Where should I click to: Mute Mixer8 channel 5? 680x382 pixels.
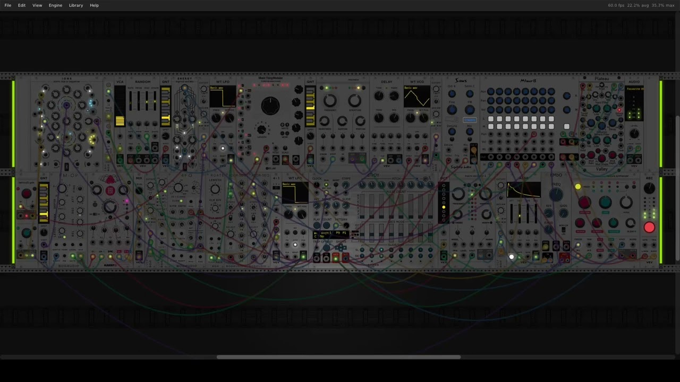[x=525, y=126]
